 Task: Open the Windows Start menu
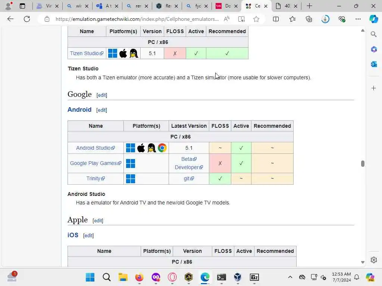pos(90,277)
